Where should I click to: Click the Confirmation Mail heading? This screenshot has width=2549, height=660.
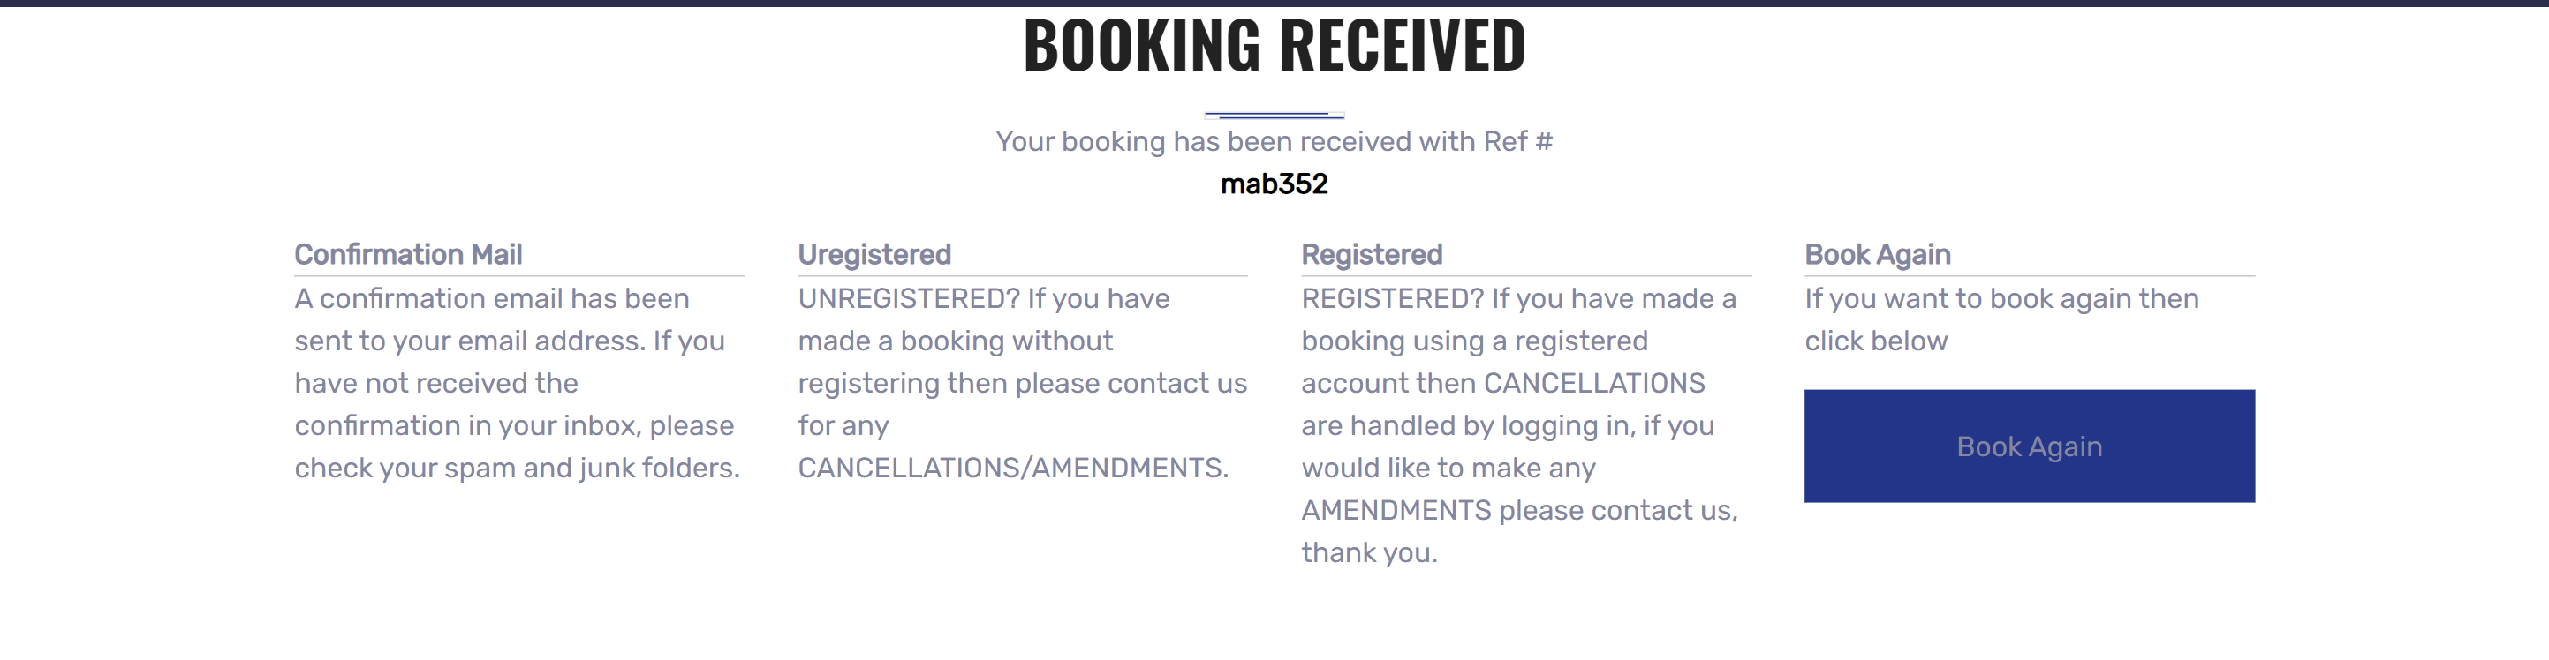408,255
